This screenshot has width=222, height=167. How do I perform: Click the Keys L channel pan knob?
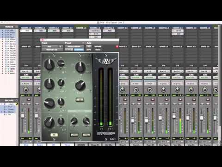[x=136, y=90]
